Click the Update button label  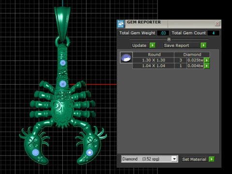139,45
